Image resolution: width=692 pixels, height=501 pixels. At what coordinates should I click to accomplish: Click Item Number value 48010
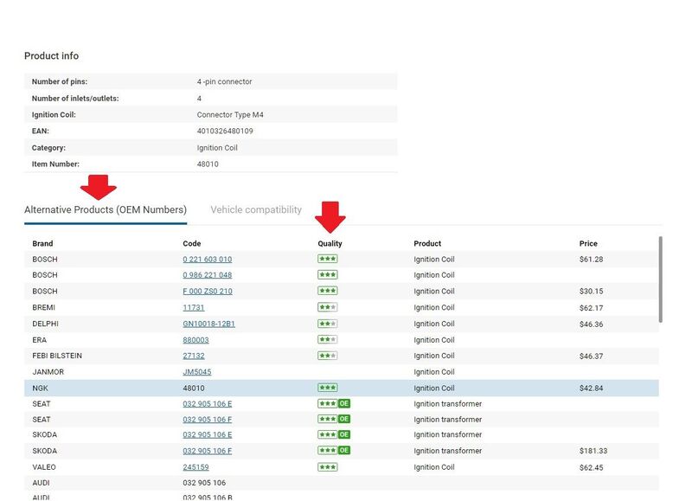(208, 164)
